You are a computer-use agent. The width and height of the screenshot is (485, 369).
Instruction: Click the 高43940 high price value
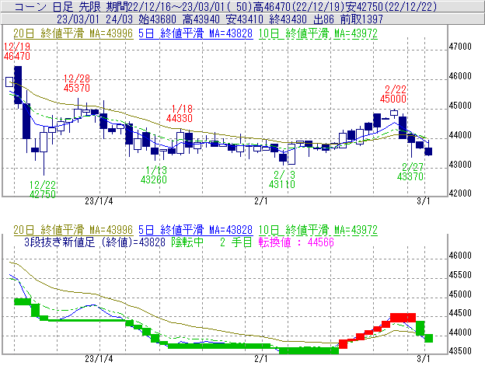(201, 19)
